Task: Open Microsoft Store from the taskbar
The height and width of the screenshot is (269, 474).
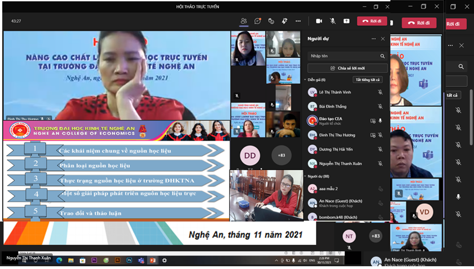Action: (83, 260)
